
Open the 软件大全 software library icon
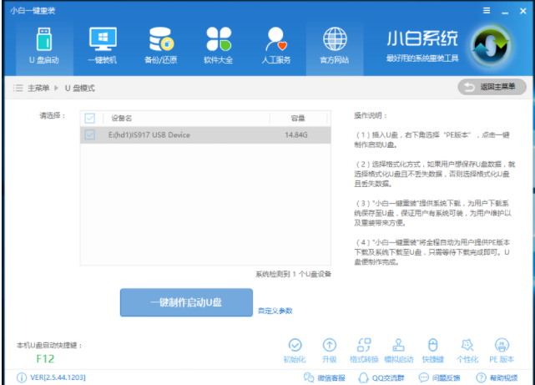(x=218, y=45)
